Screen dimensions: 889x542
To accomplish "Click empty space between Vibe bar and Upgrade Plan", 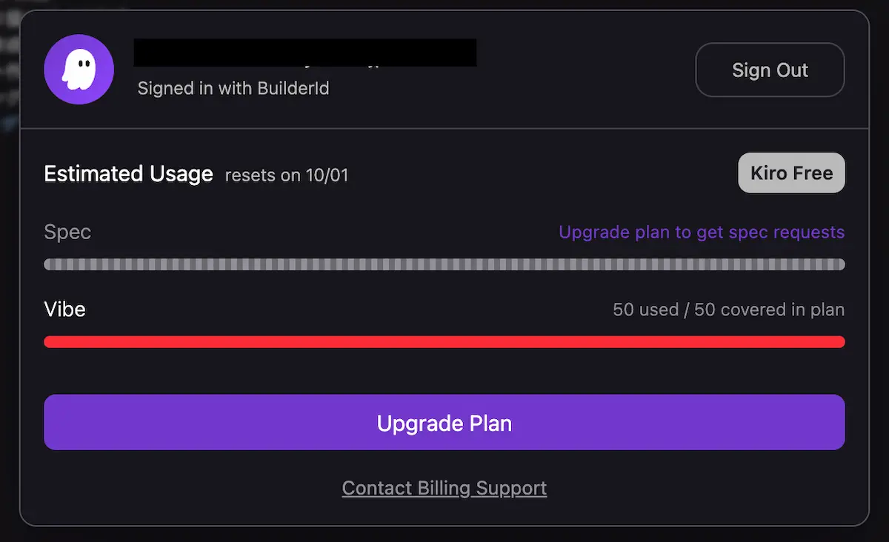I will (x=444, y=372).
